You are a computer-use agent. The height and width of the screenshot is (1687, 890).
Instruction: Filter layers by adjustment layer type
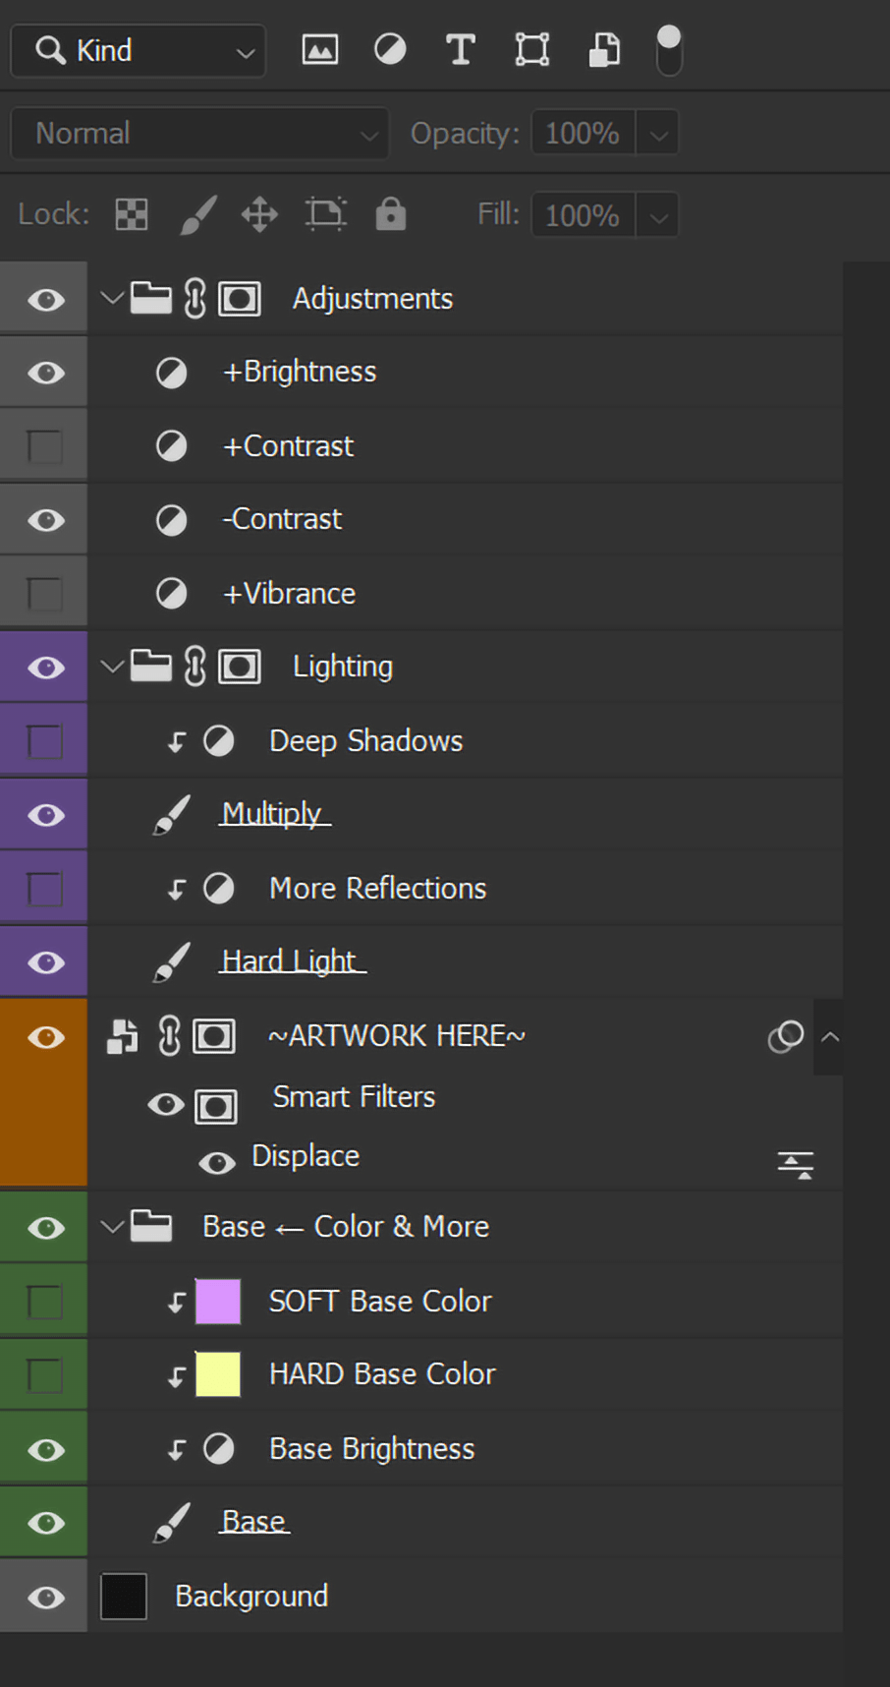click(390, 49)
